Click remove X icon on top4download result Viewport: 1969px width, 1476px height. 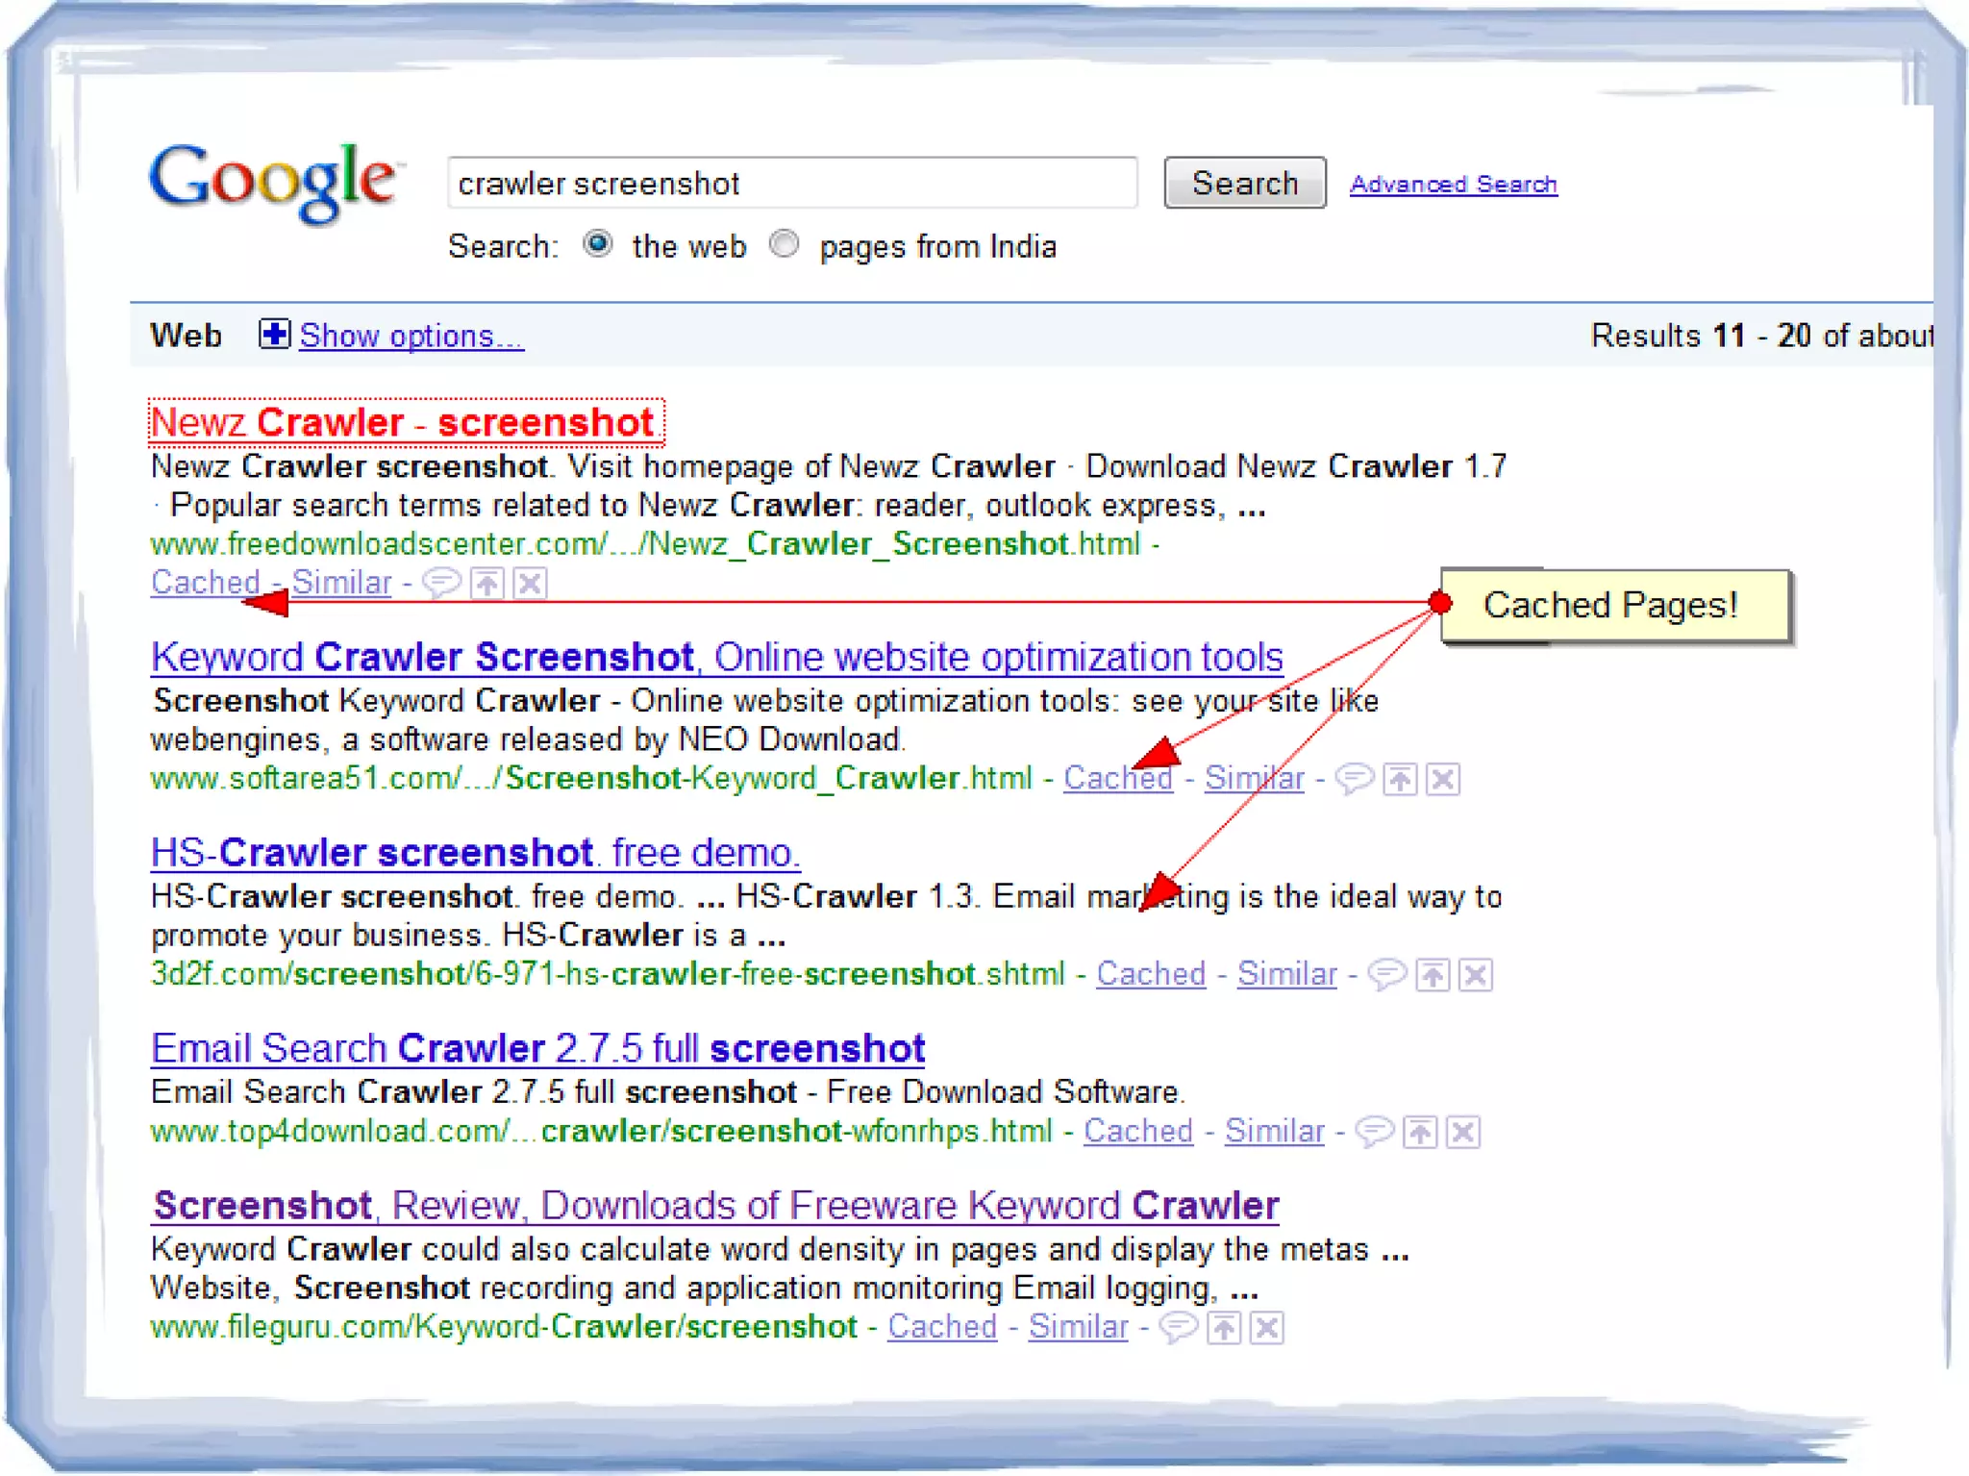point(1463,1132)
